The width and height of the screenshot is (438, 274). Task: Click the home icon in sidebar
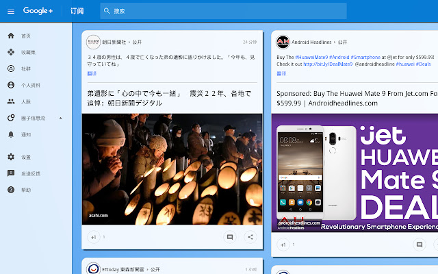(x=11, y=36)
